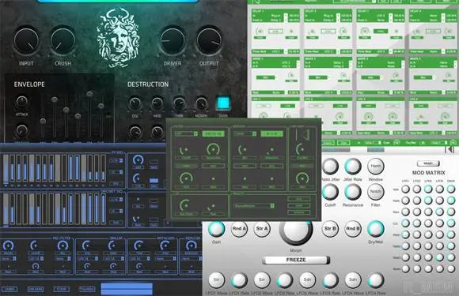This screenshot has height=296, width=459.
Task: Click the MORPH knob in Destruction section
Action: 201,103
